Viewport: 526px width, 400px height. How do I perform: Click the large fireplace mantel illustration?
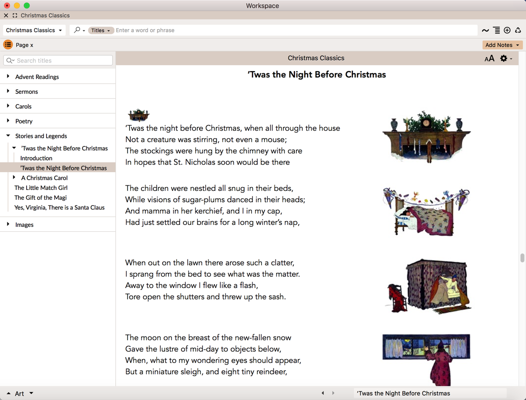426,137
